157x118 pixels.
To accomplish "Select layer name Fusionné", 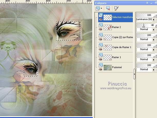I will [117, 67].
